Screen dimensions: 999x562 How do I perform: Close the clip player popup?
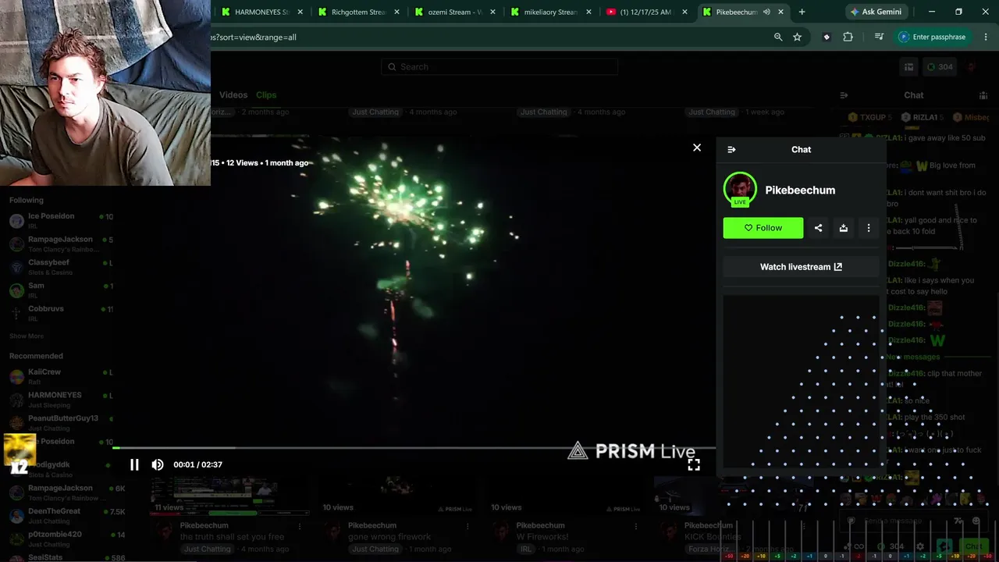(x=697, y=148)
